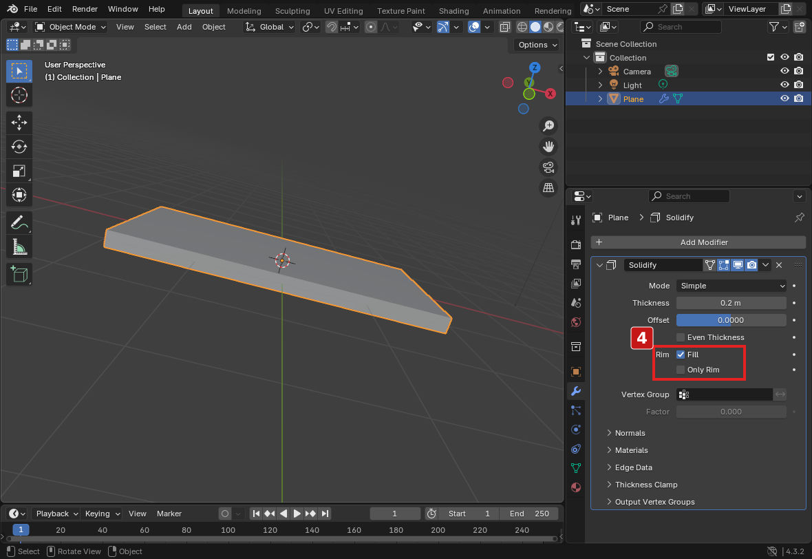Switch to the Modeling workspace tab

(x=244, y=11)
